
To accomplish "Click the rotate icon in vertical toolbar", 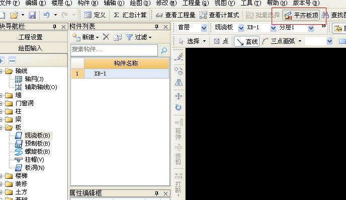I will pos(179,107).
